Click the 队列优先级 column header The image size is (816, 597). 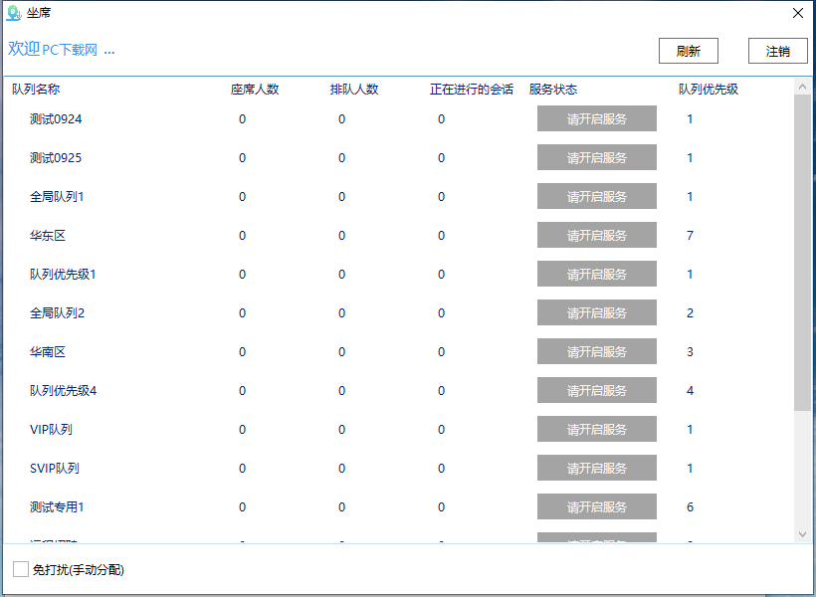709,89
